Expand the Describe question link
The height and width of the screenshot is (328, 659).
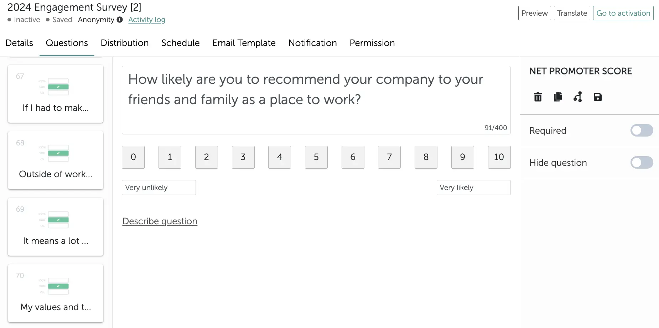(160, 221)
